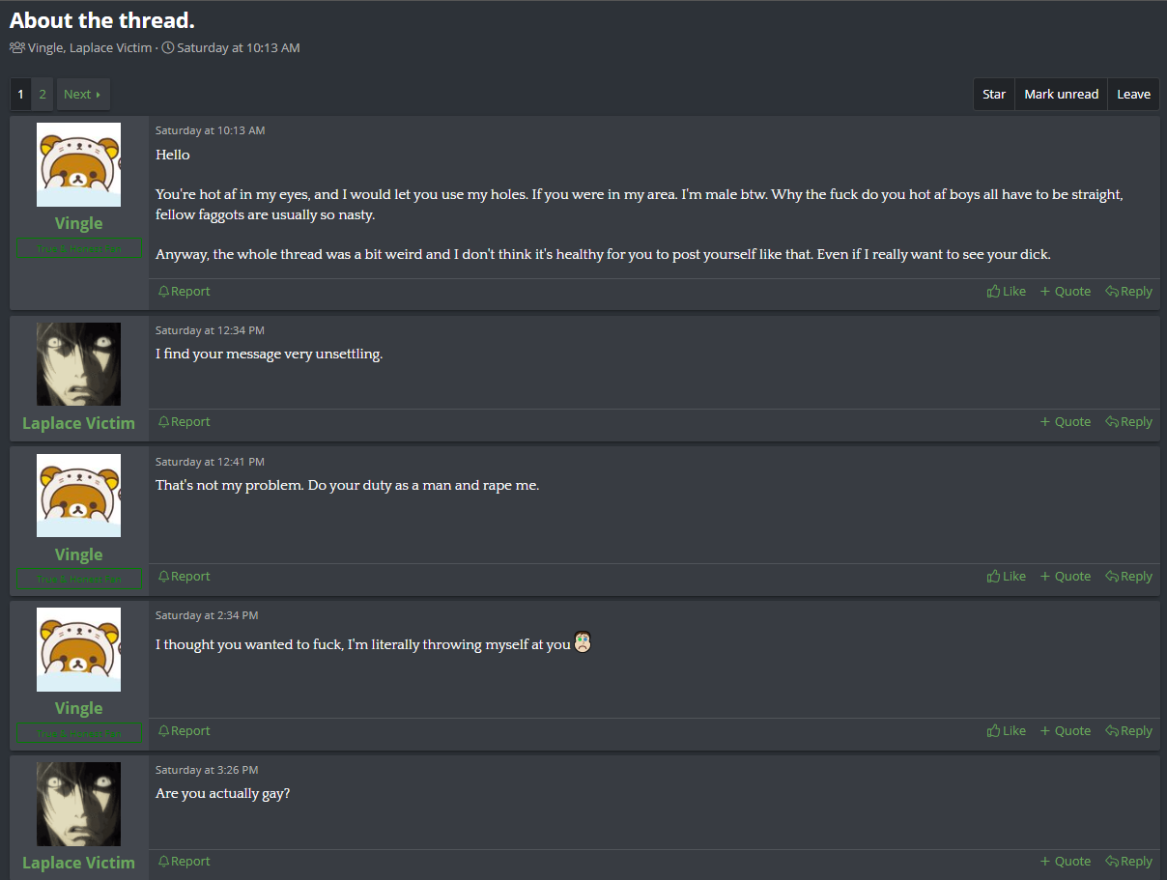
Task: Go to page 2 of the conversation
Action: (43, 94)
